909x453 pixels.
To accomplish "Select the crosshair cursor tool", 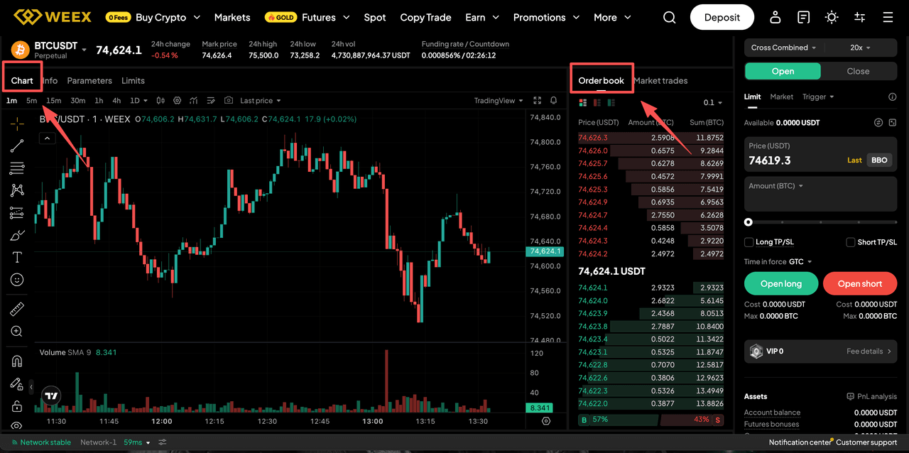I will tap(17, 123).
